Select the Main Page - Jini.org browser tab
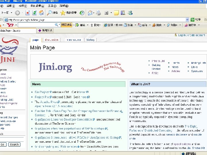Screen dimensions: 207x155 click(18, 31)
